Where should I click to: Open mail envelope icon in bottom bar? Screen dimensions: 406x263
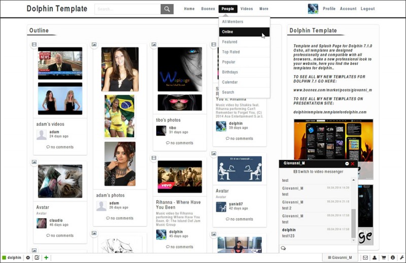pos(365,257)
